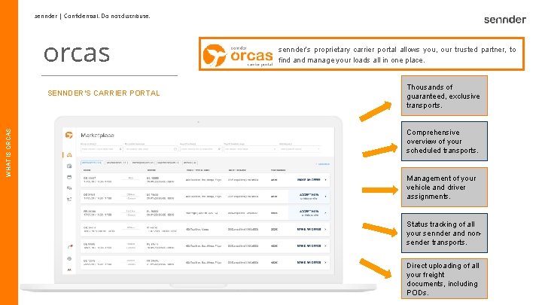Viewport: 542px width, 305px height.
Task: Click MAKE AN OFFER in last load row
Action: click(309, 263)
